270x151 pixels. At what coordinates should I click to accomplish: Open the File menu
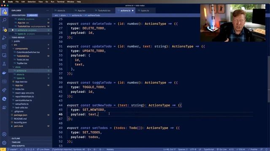[x=17, y=2]
